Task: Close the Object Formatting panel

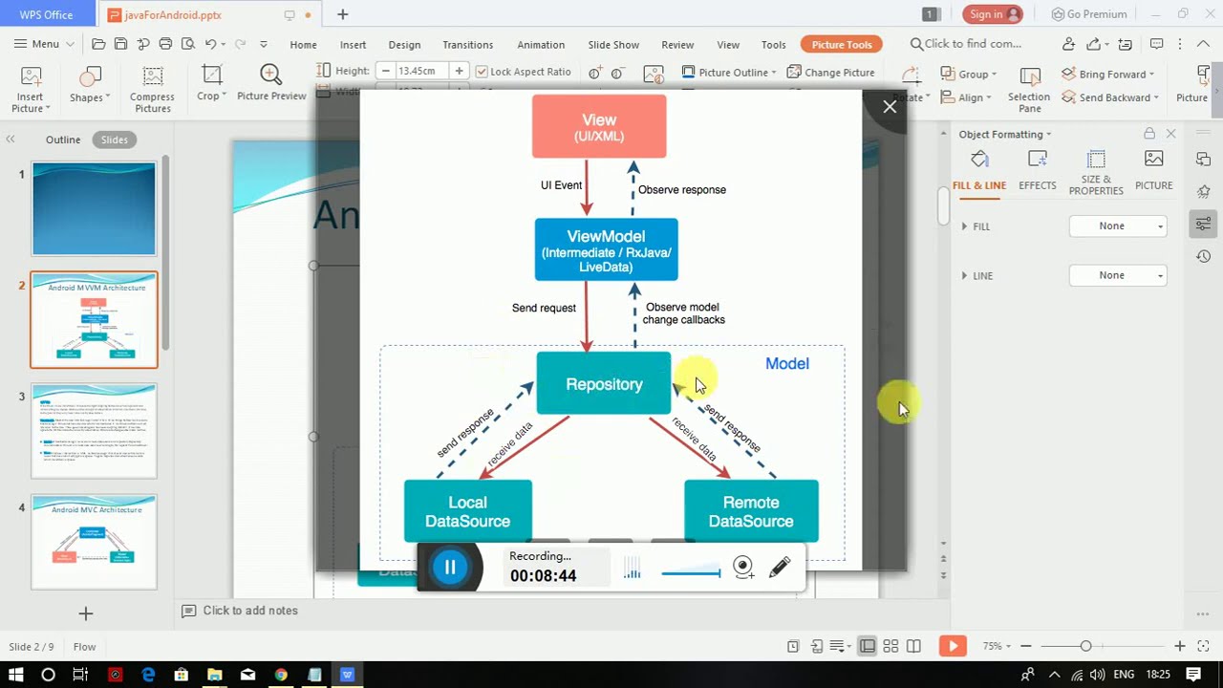Action: click(1170, 134)
